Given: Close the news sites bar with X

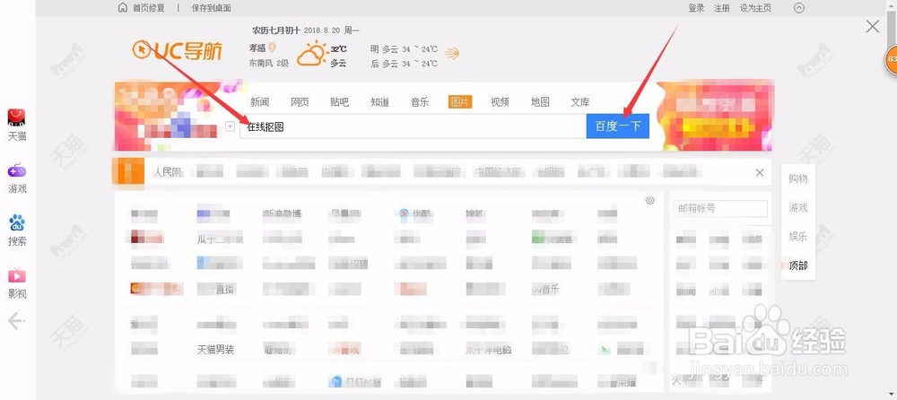Looking at the screenshot, I should tap(760, 172).
